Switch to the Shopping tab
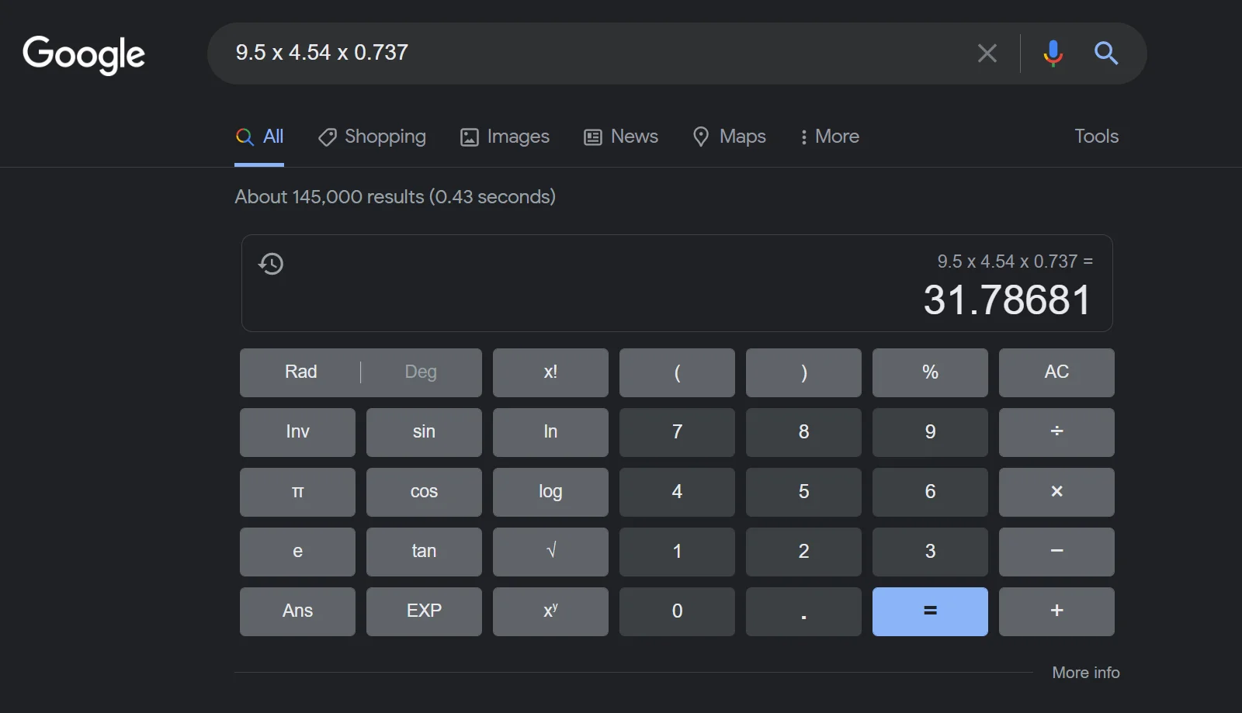The width and height of the screenshot is (1242, 713). [x=372, y=137]
